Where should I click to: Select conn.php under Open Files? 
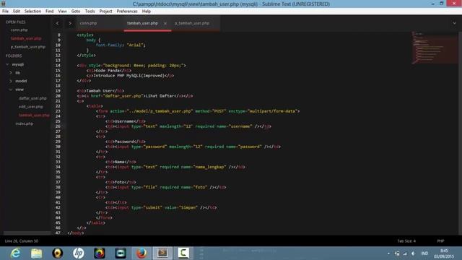(x=19, y=30)
